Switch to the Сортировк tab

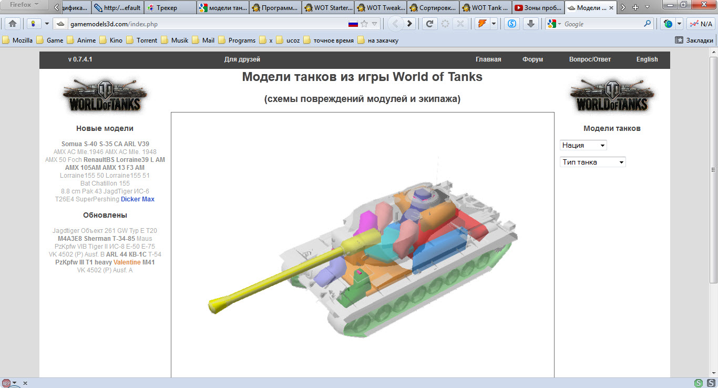click(433, 8)
